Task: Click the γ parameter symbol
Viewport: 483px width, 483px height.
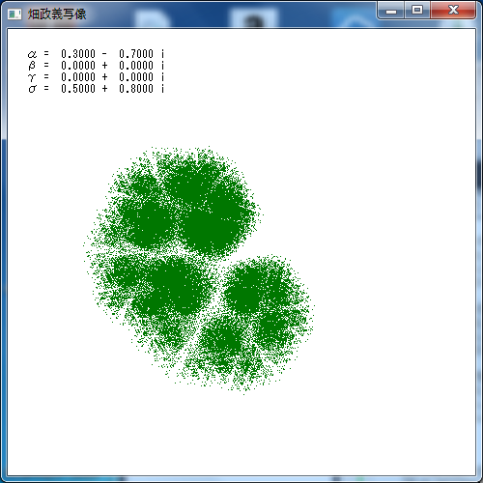Action: 32,77
